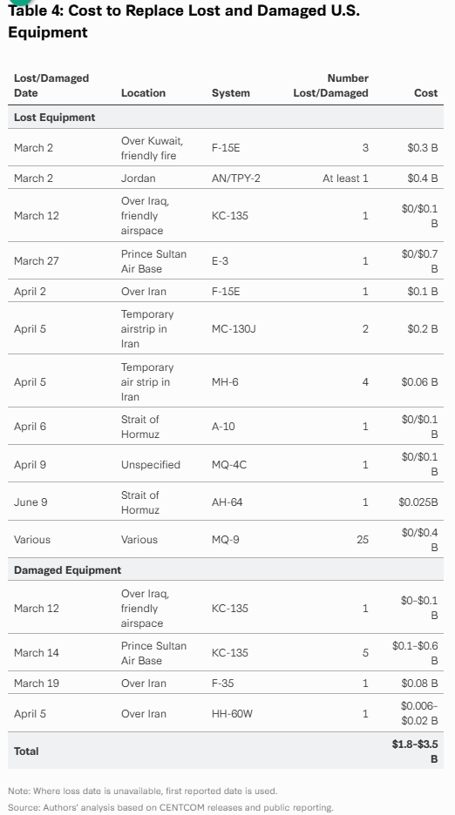Select the Table 4 title heading
Viewport: 455px width, 815px height.
[x=184, y=21]
